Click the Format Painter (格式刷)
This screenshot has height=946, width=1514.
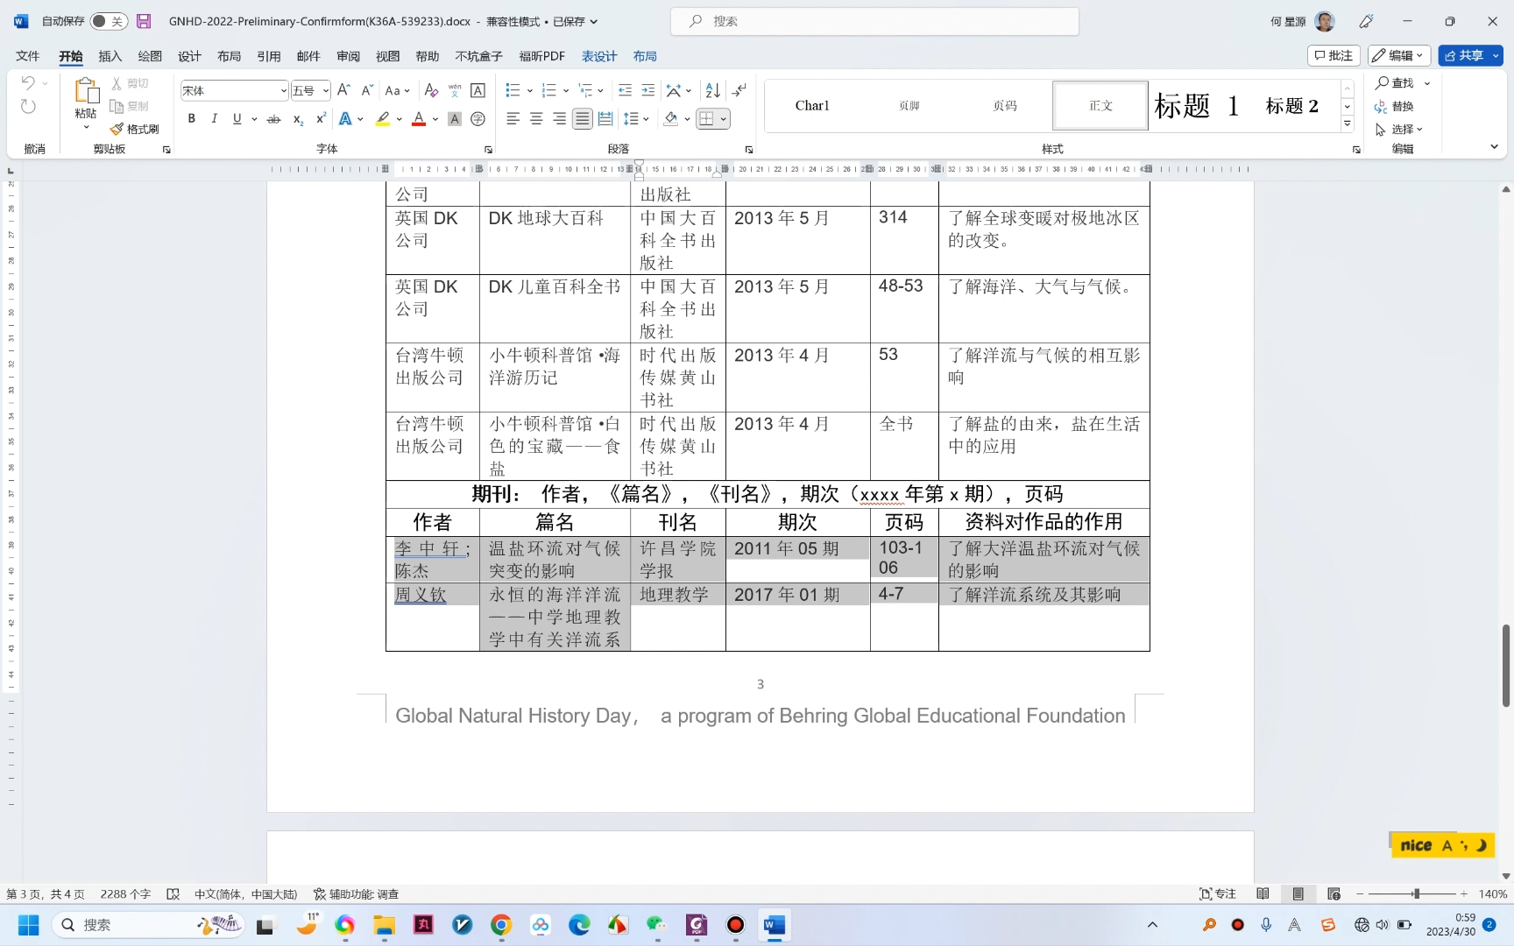coord(135,129)
